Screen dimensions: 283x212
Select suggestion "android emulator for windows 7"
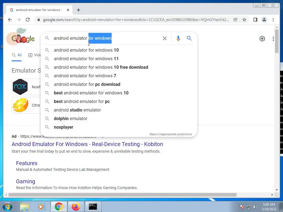coord(119,76)
